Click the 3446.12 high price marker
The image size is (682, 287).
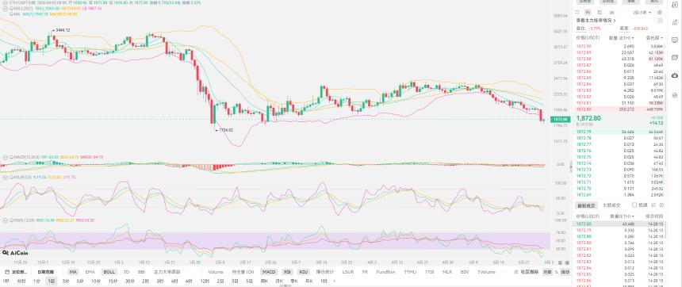[x=61, y=30]
